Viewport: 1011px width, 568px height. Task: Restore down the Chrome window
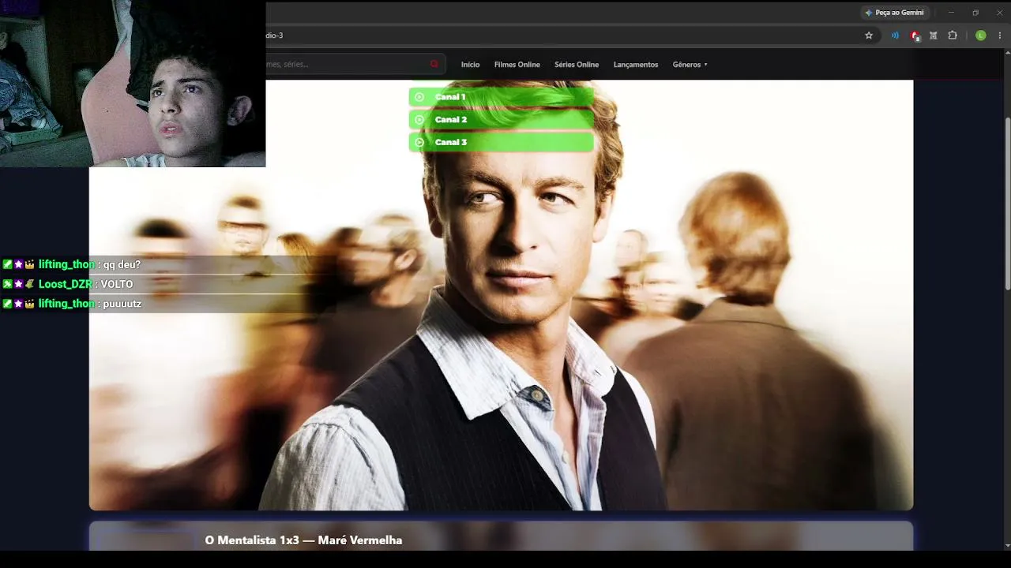[x=975, y=13]
